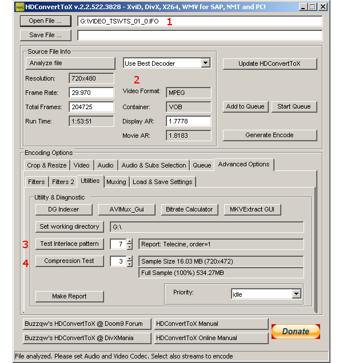343x363 pixels.
Task: Click Set working directory button
Action: 70,226
